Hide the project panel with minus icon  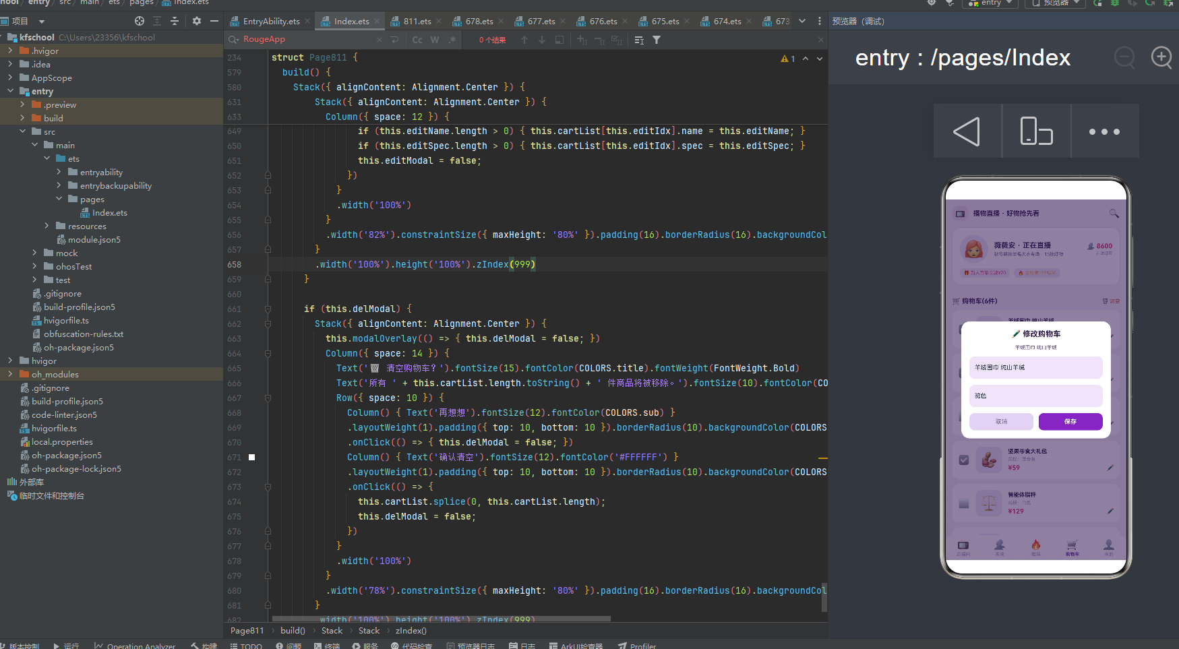tap(214, 21)
